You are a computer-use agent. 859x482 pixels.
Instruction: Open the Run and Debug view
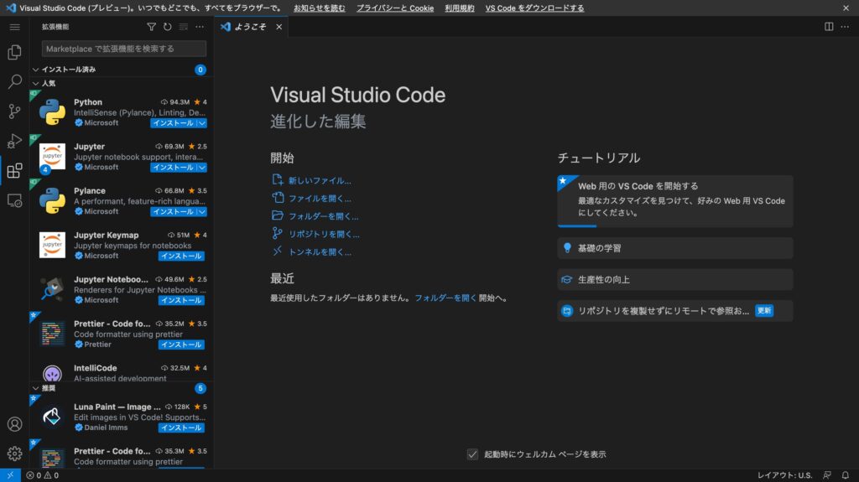[x=14, y=141]
